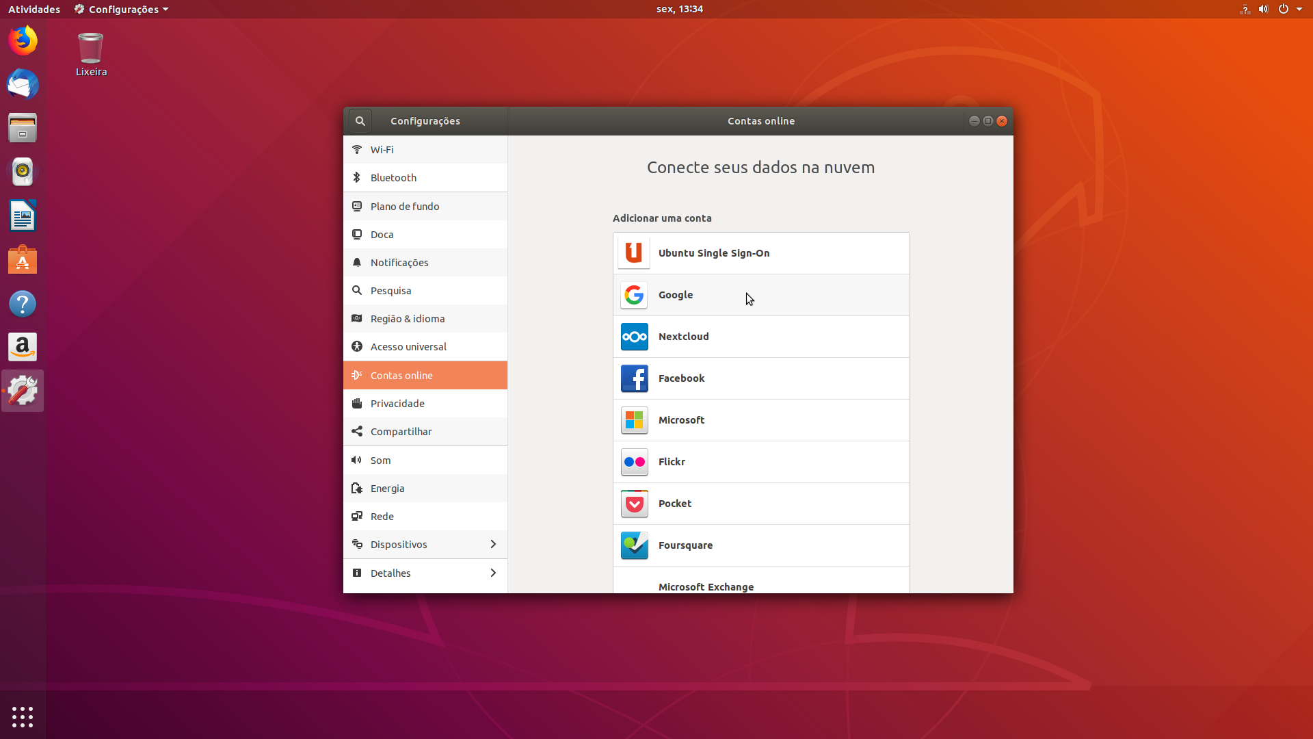Select the Microsoft Exchange entry
Image resolution: width=1313 pixels, height=739 pixels.
(x=761, y=580)
